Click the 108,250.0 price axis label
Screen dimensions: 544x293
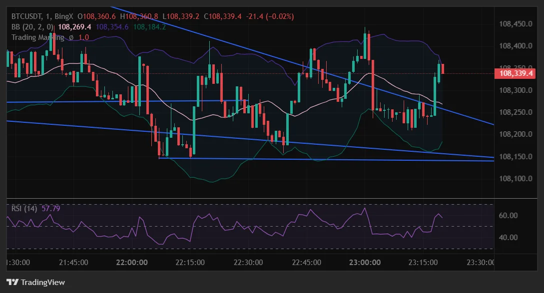515,112
